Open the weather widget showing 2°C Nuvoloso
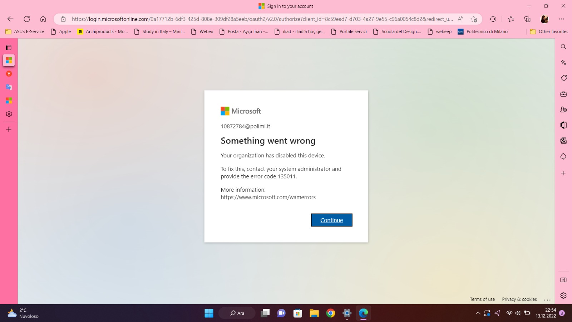572x322 pixels. (x=23, y=313)
